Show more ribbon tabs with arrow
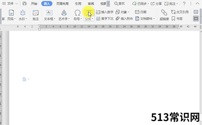 tap(108, 4)
